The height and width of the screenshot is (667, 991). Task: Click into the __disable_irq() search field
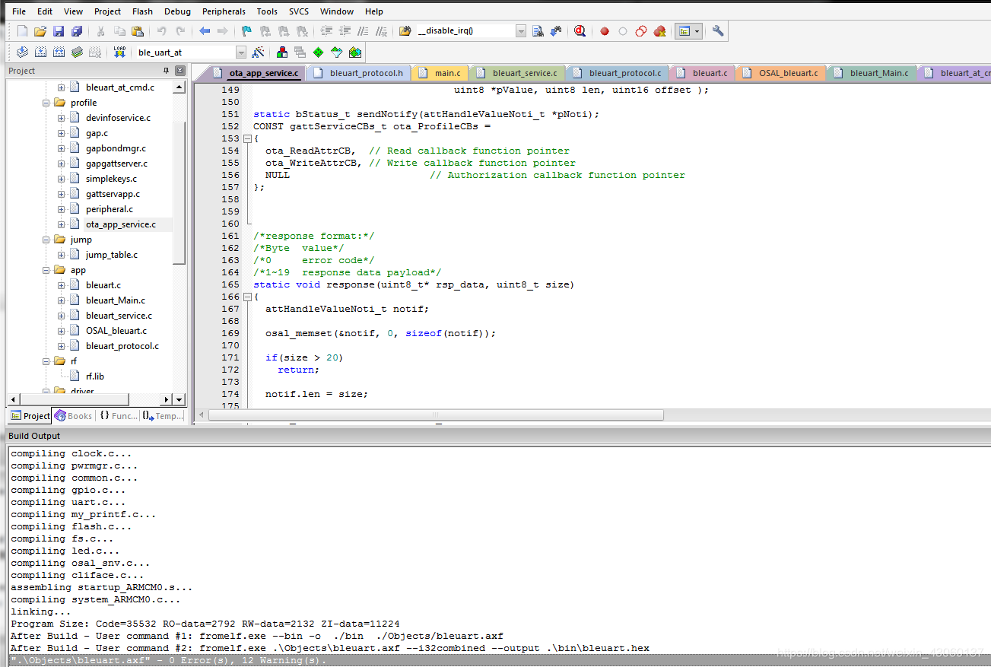[465, 31]
